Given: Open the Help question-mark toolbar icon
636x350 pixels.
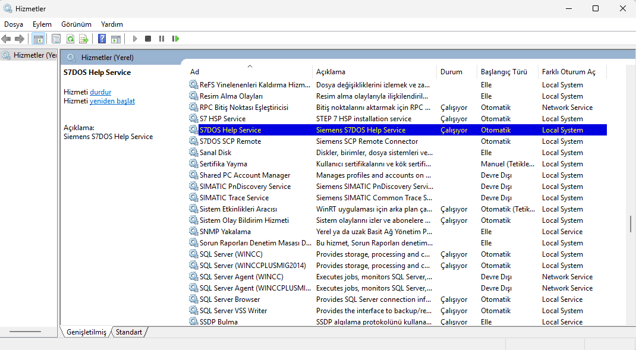Looking at the screenshot, I should coord(102,39).
